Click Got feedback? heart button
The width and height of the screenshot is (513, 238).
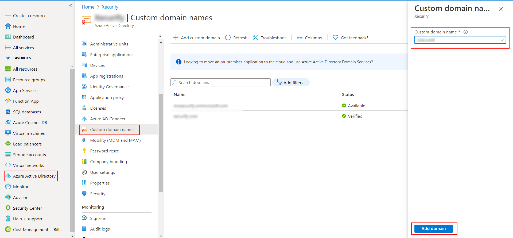[351, 38]
